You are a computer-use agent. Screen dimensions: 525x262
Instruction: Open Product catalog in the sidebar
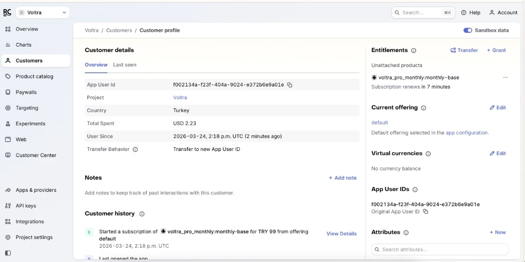[x=34, y=76]
